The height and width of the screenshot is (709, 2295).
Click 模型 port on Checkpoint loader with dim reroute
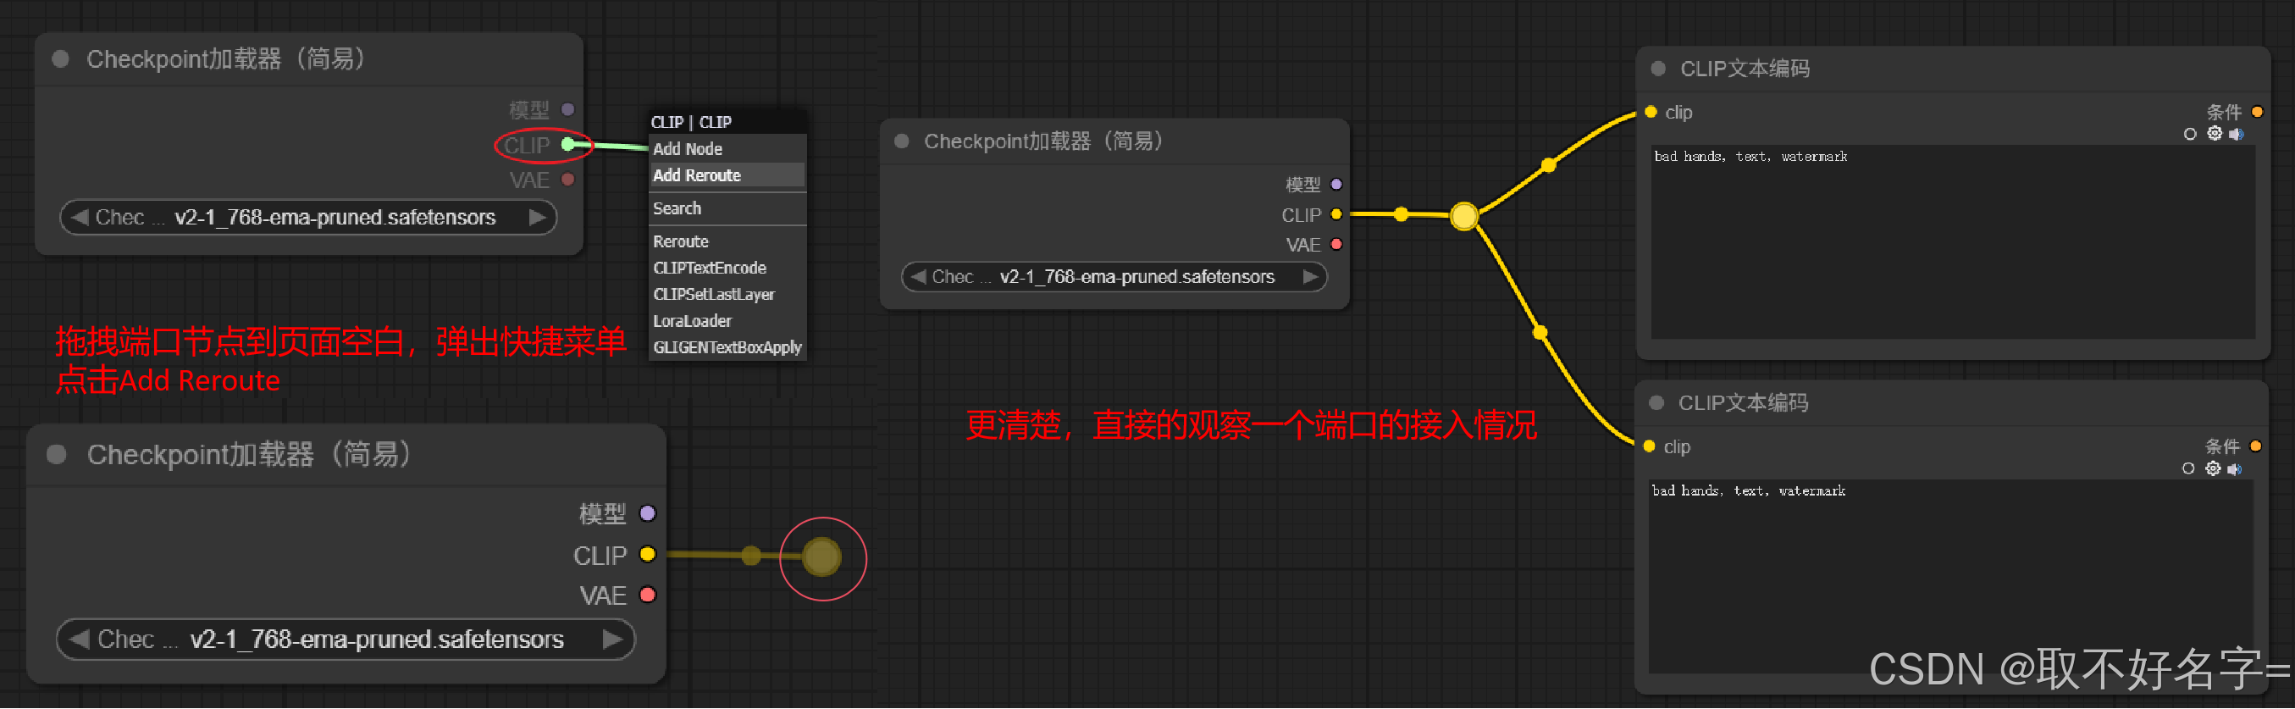click(648, 514)
